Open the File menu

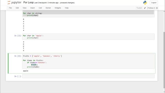coord(10,8)
